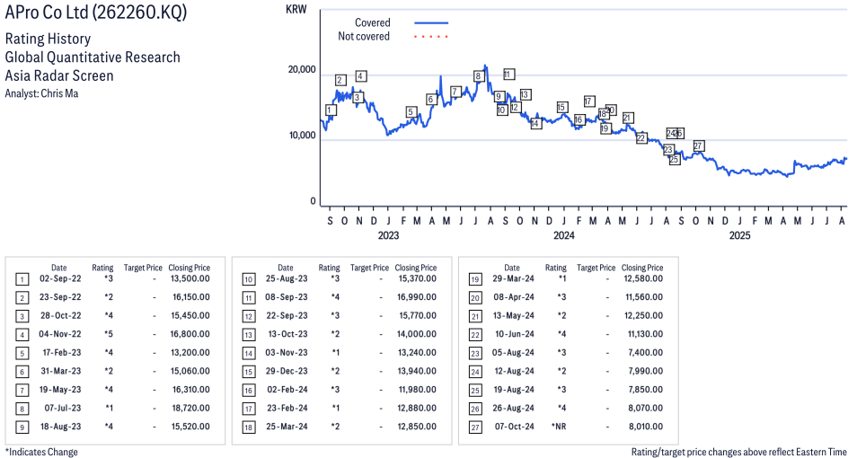Select chart marker 17 on the graph
The height and width of the screenshot is (458, 857).
point(589,101)
